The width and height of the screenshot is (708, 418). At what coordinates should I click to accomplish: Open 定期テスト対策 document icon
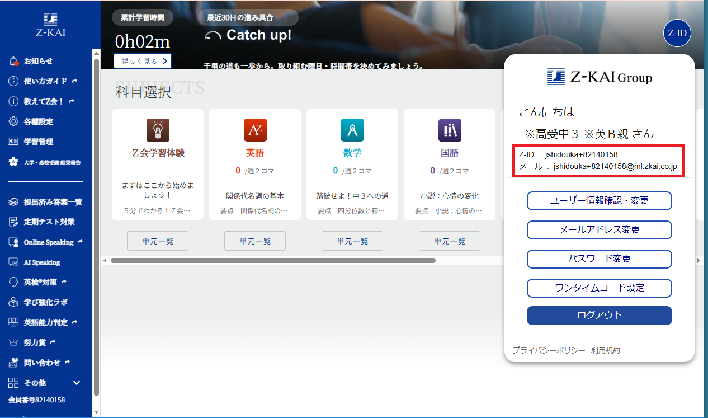coord(14,222)
